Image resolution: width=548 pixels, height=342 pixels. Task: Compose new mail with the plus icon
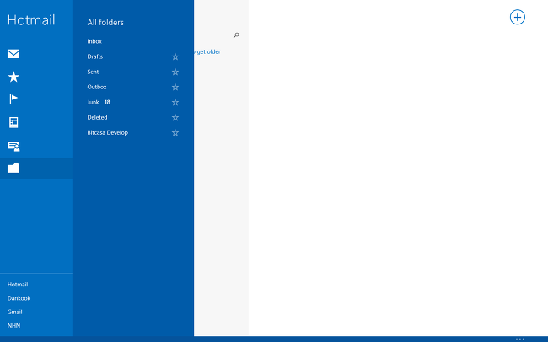coord(518,17)
